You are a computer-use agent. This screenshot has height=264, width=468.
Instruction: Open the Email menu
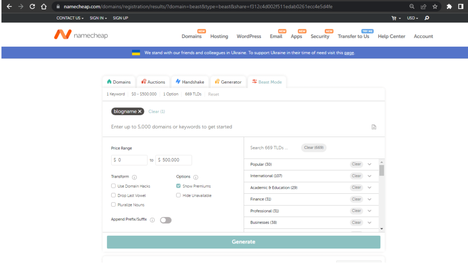(276, 37)
